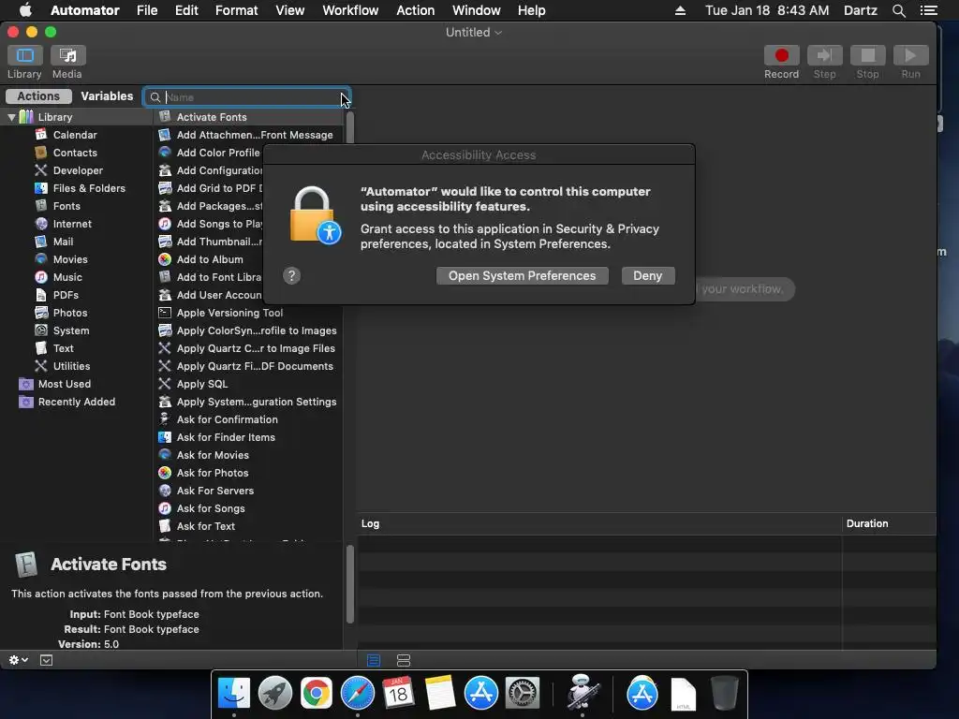Select the Developer library category
The image size is (959, 719).
pos(78,170)
